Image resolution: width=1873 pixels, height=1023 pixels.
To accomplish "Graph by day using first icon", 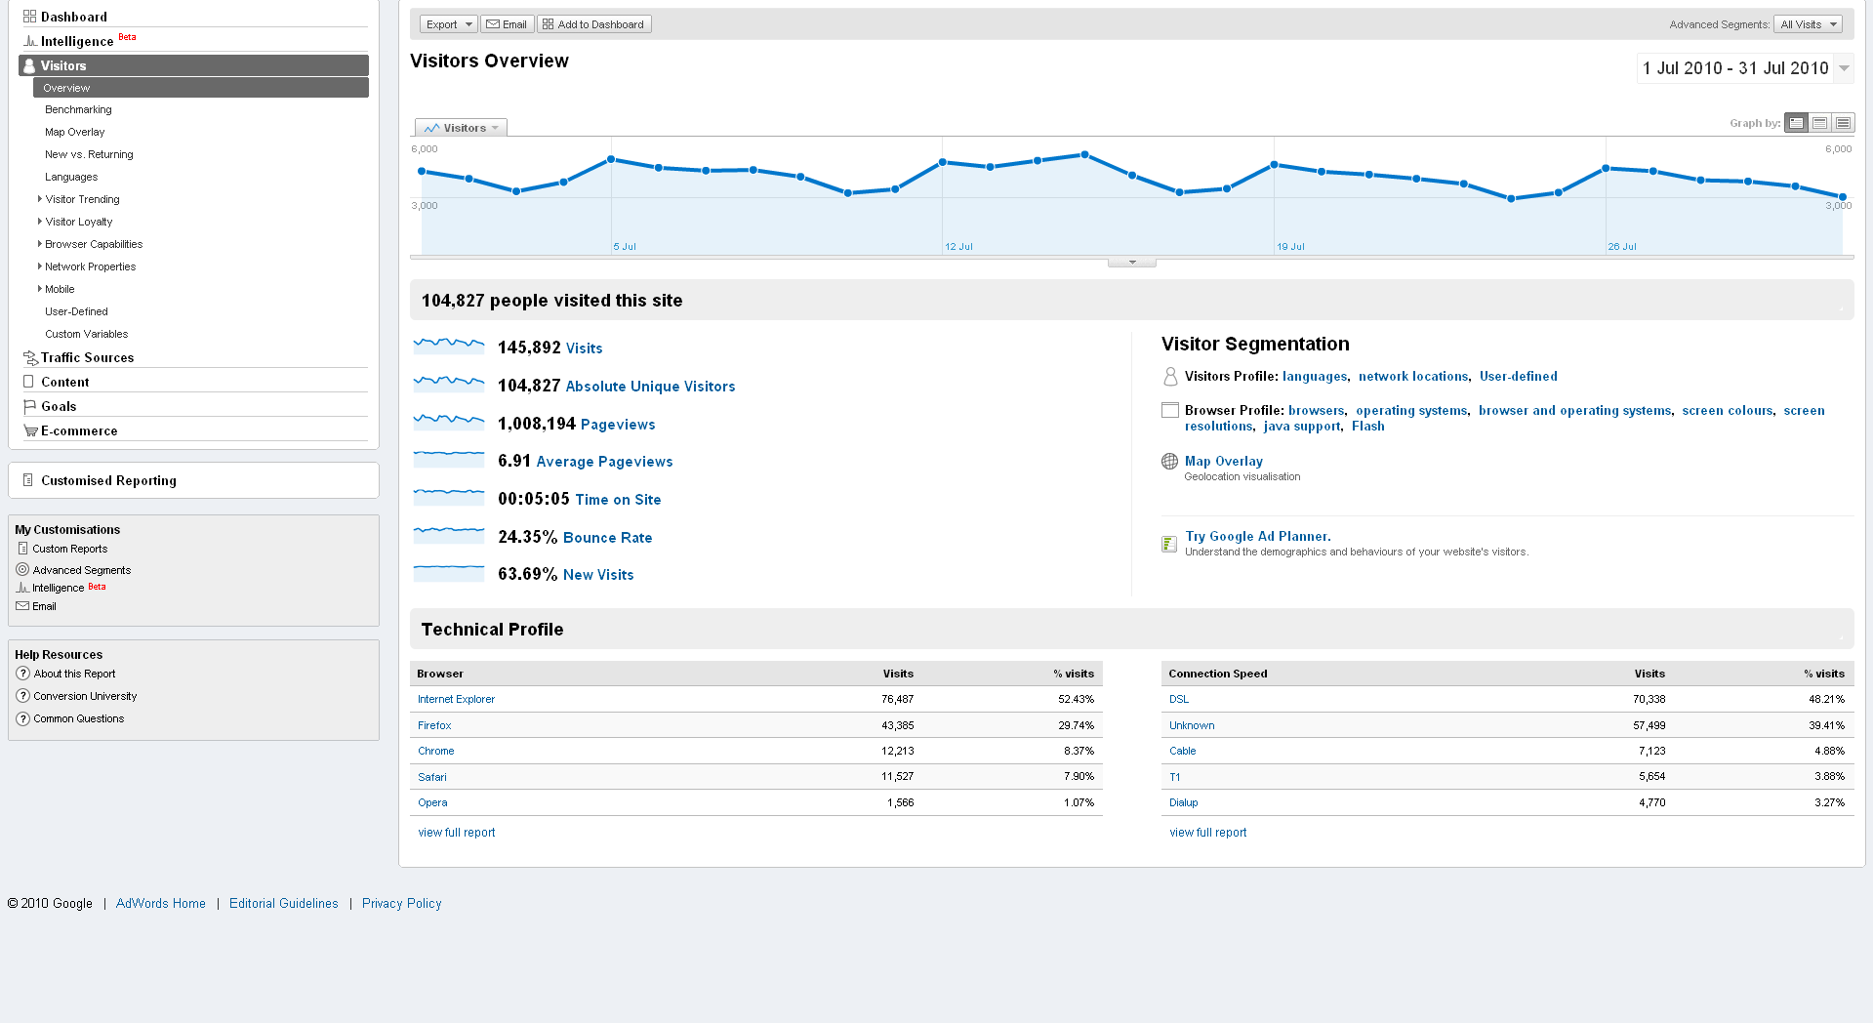I will tap(1797, 123).
